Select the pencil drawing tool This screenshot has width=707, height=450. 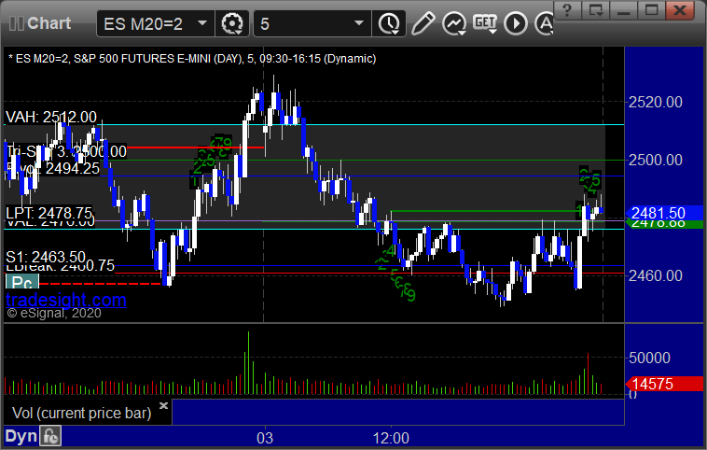423,23
